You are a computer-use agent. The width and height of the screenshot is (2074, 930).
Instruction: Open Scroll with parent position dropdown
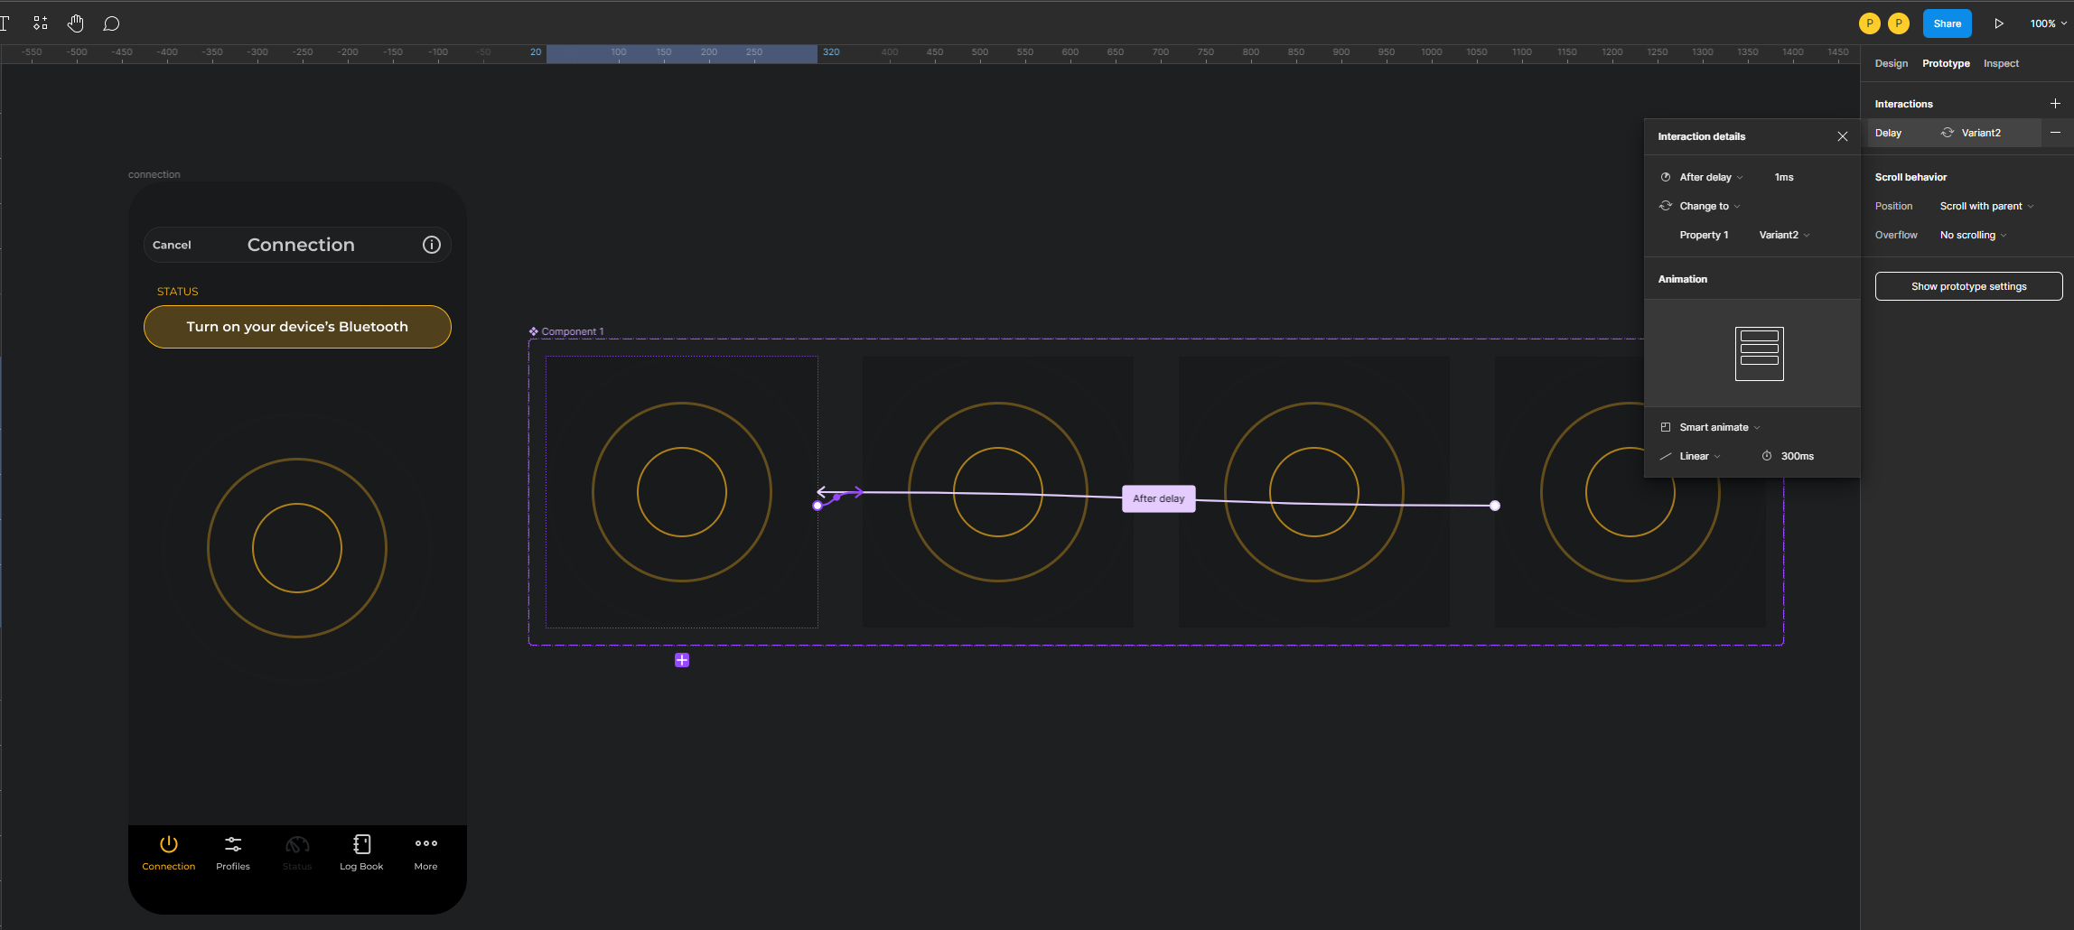[x=1986, y=206]
